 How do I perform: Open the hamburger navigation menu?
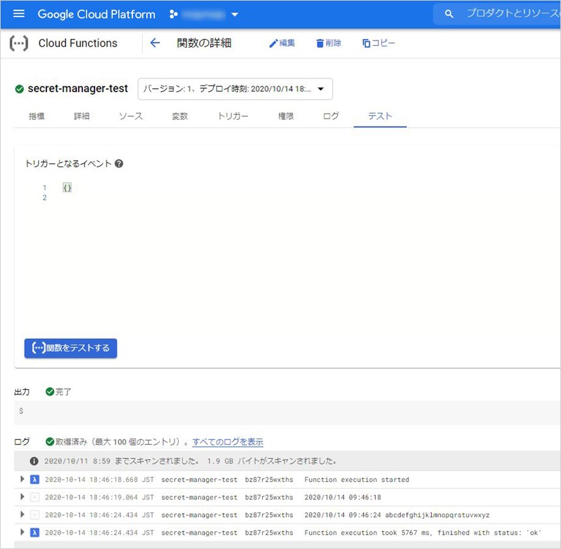tap(19, 14)
